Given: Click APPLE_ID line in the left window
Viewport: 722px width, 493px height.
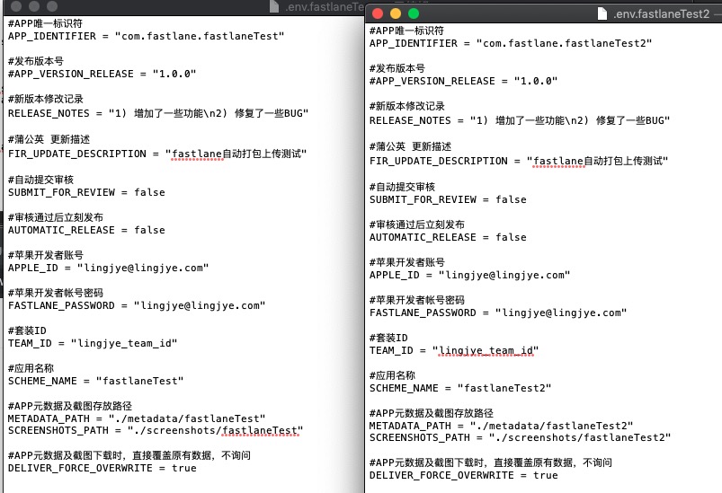Looking at the screenshot, I should click(x=108, y=269).
